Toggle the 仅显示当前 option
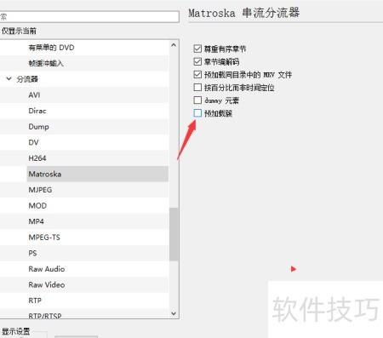This screenshot has width=383, height=338. (x=19, y=31)
